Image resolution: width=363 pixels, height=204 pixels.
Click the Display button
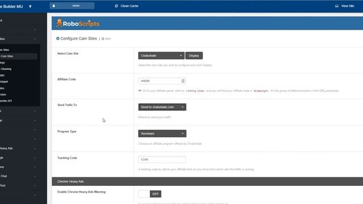(194, 56)
